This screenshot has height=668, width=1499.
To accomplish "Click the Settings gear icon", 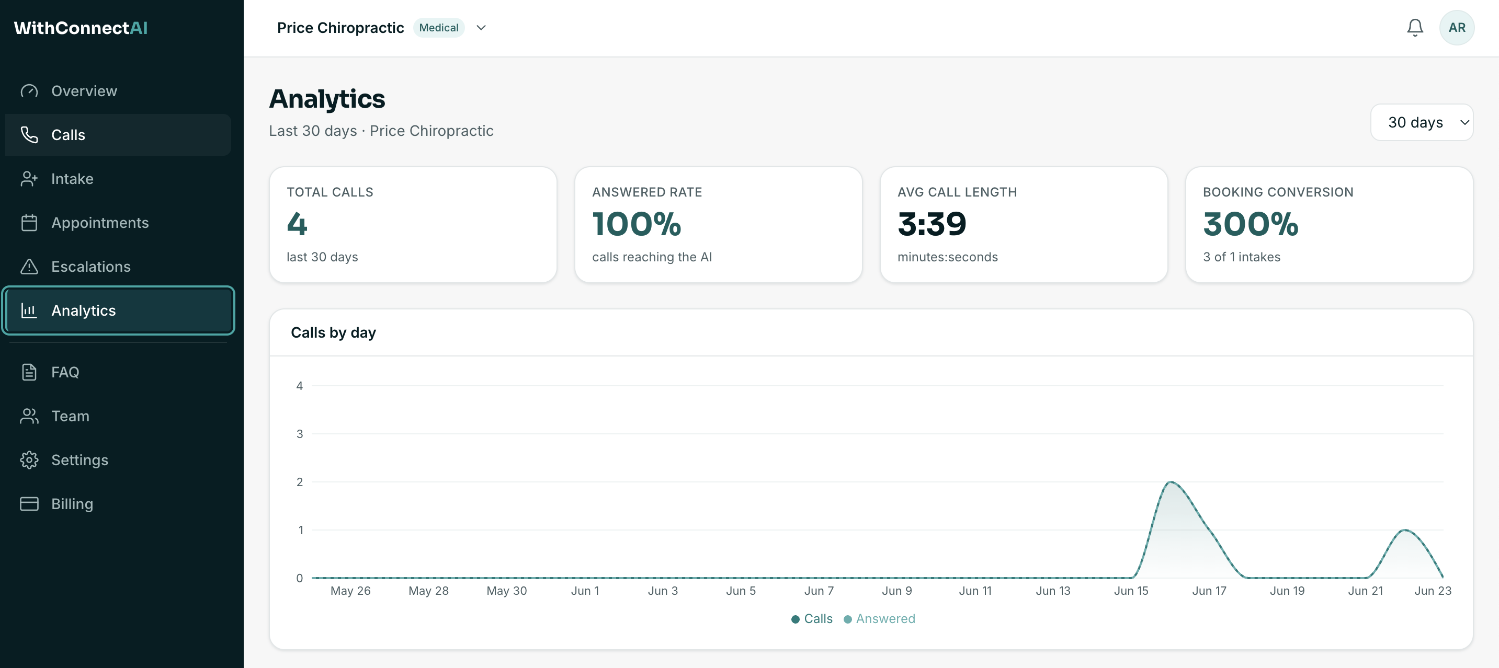I will [x=29, y=460].
